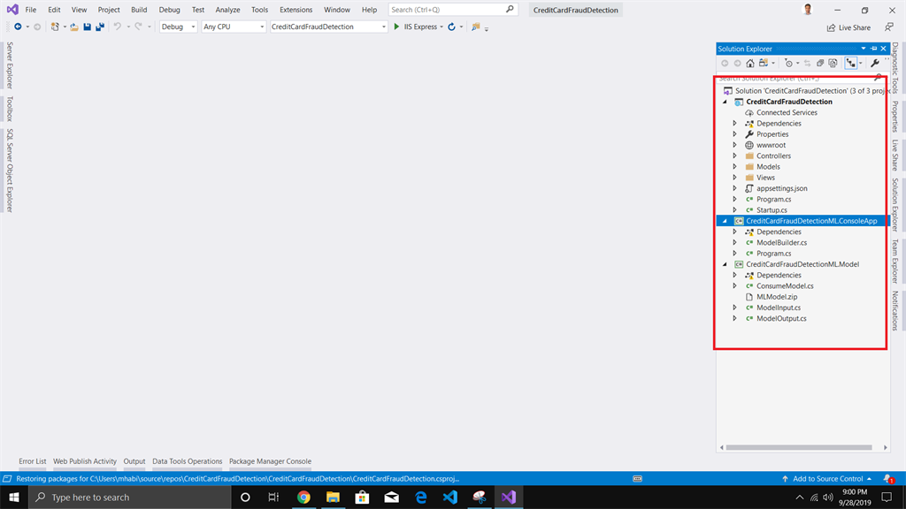
Task: Click the Feedback icon at top right
Action: click(x=889, y=27)
